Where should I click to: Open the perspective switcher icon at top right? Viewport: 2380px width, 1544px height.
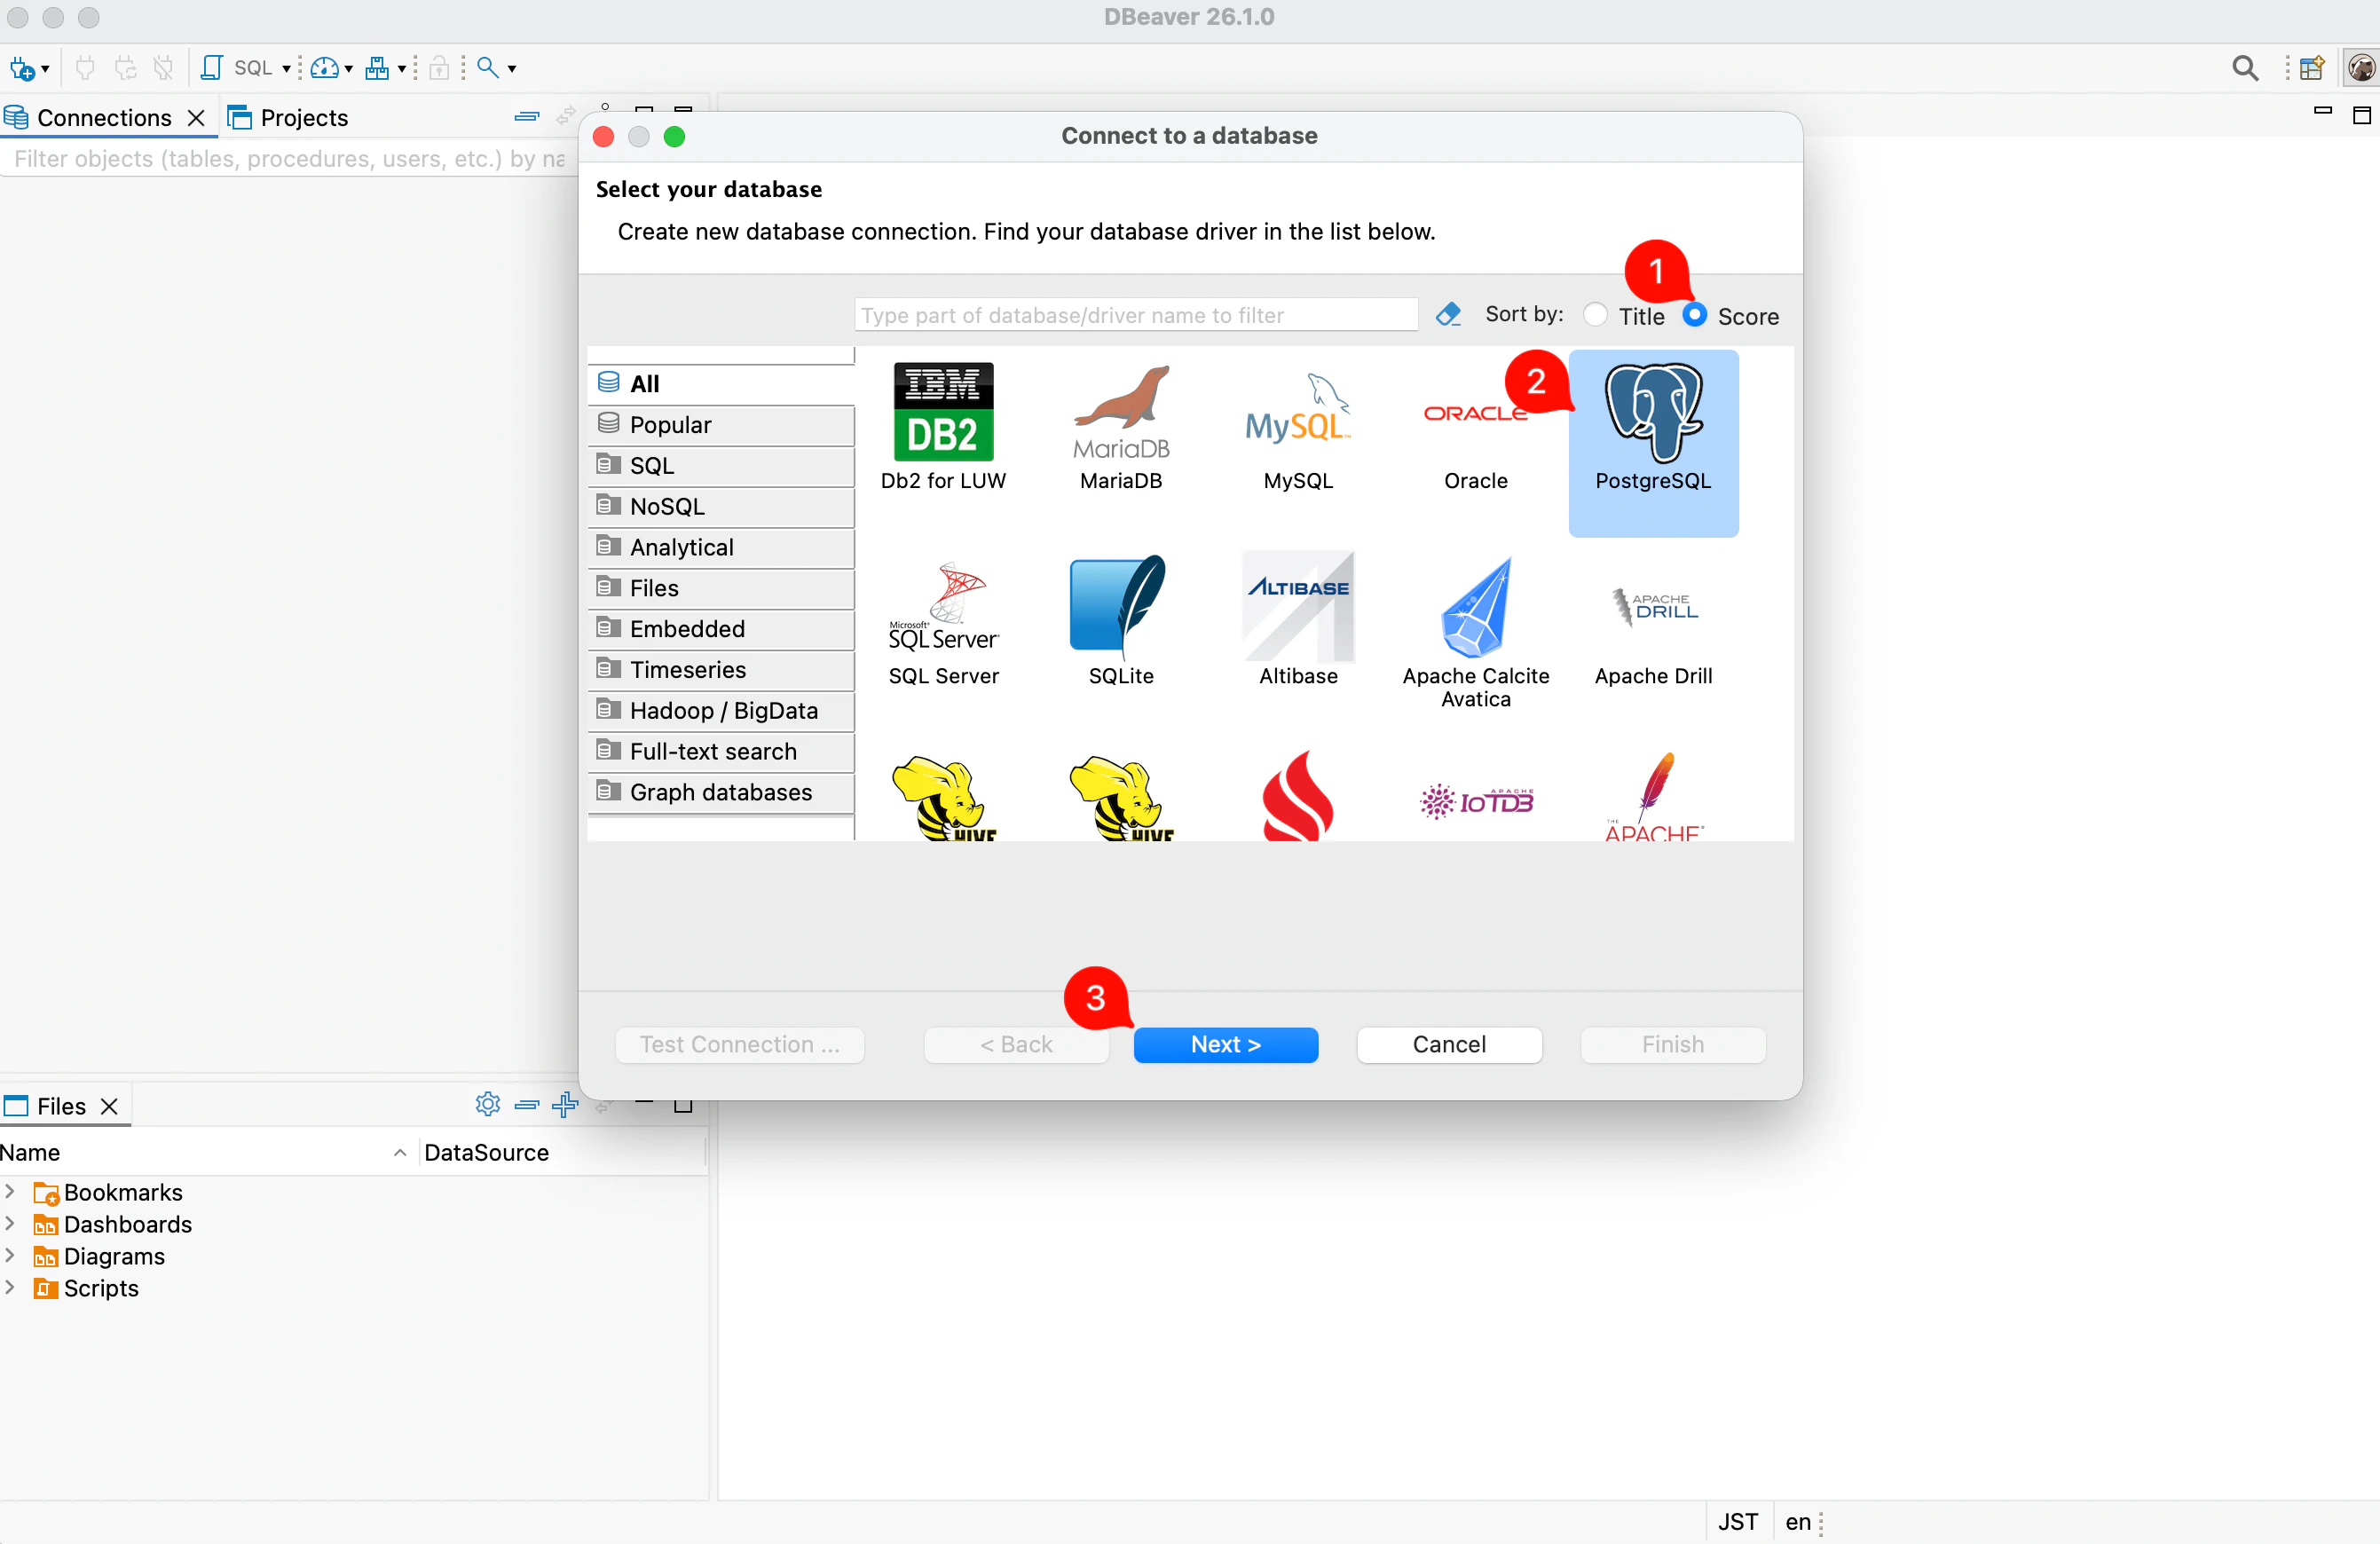tap(2311, 68)
